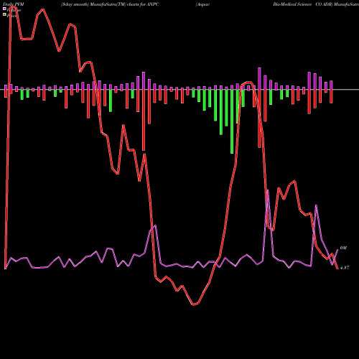Click the '4.87' price end label
The image size is (359, 359).
345,268
